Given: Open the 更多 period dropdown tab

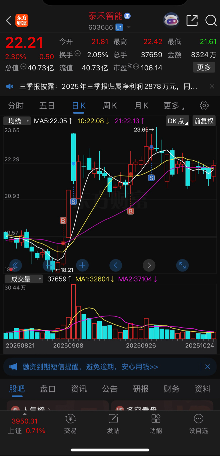Looking at the screenshot, I should 174,106.
